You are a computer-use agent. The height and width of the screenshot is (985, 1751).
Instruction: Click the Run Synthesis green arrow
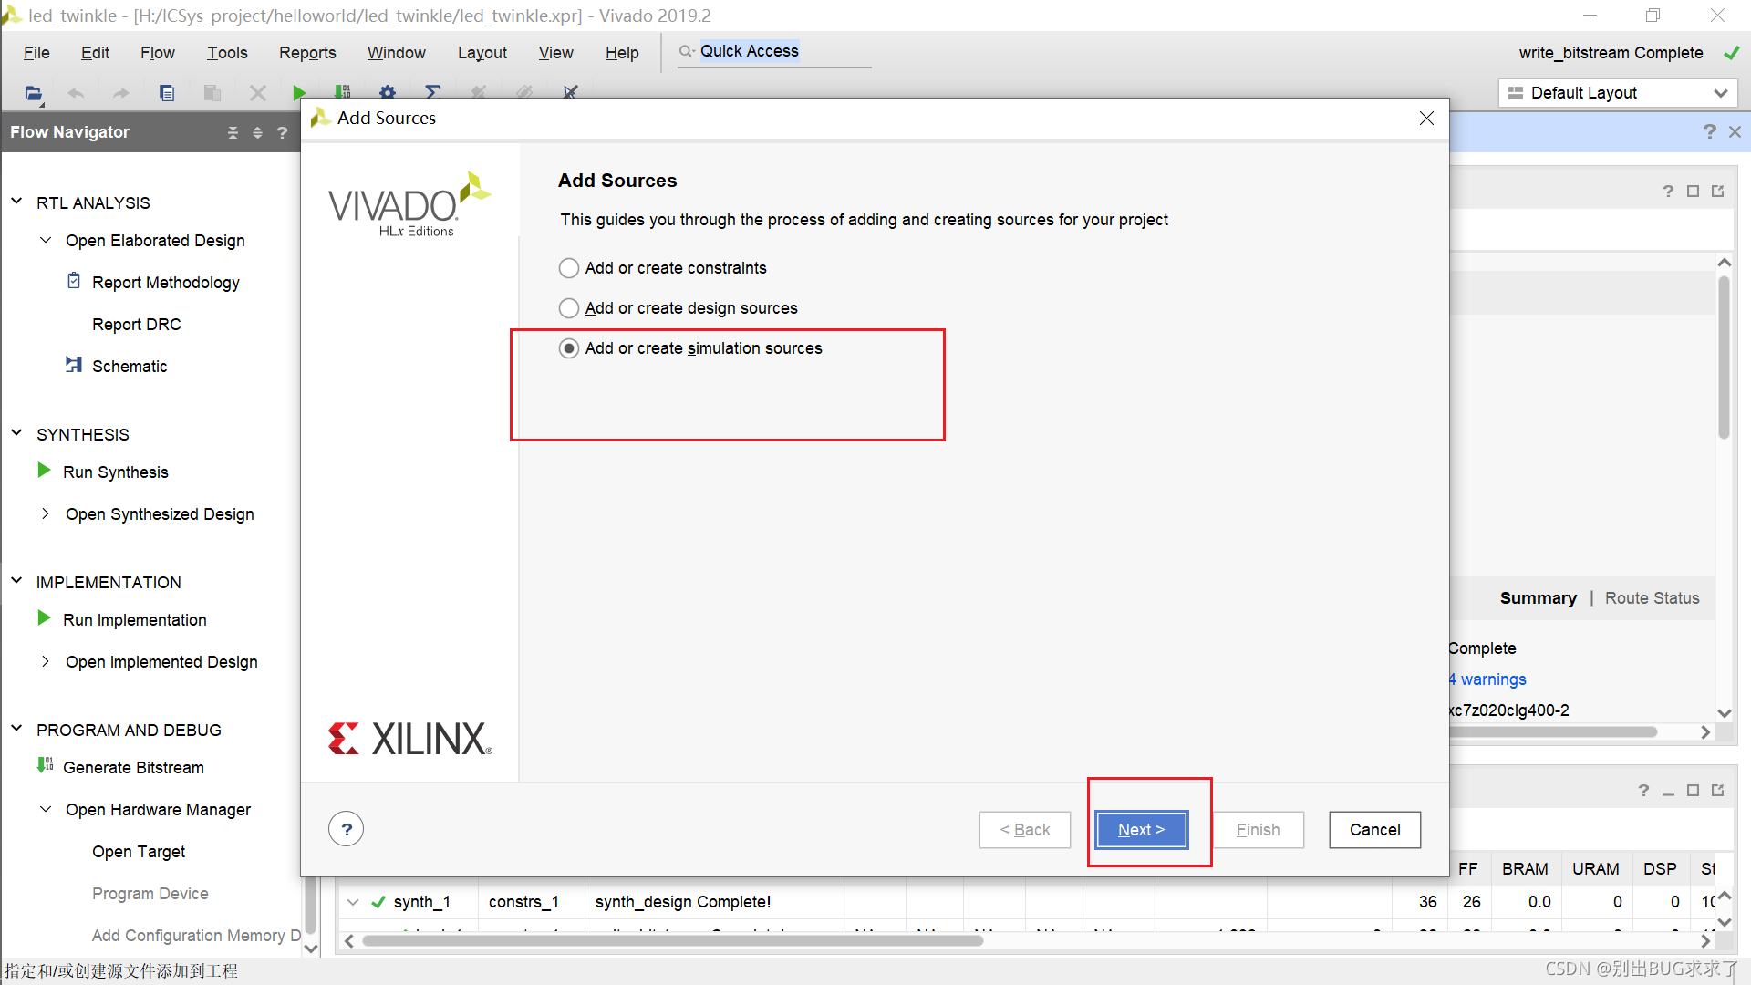[x=44, y=471]
